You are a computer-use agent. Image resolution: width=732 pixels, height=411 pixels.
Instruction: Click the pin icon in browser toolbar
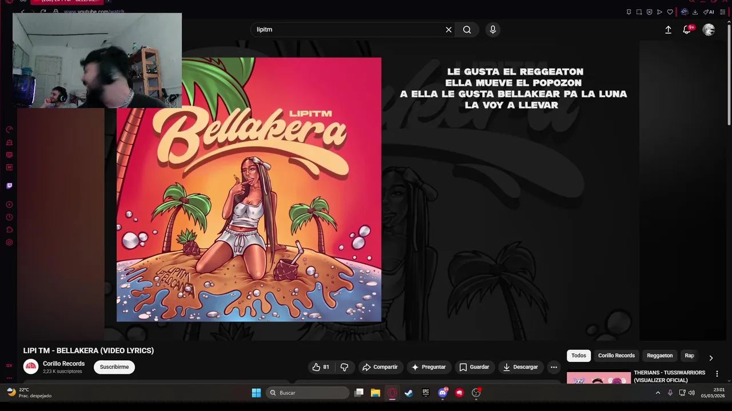click(629, 12)
